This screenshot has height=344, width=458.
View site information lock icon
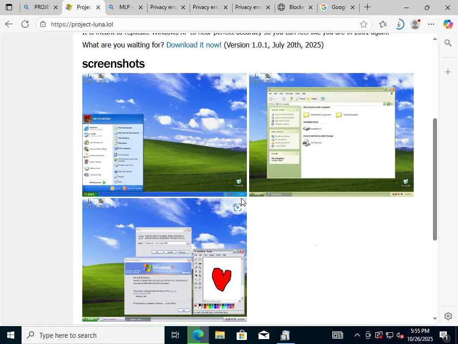pos(43,24)
